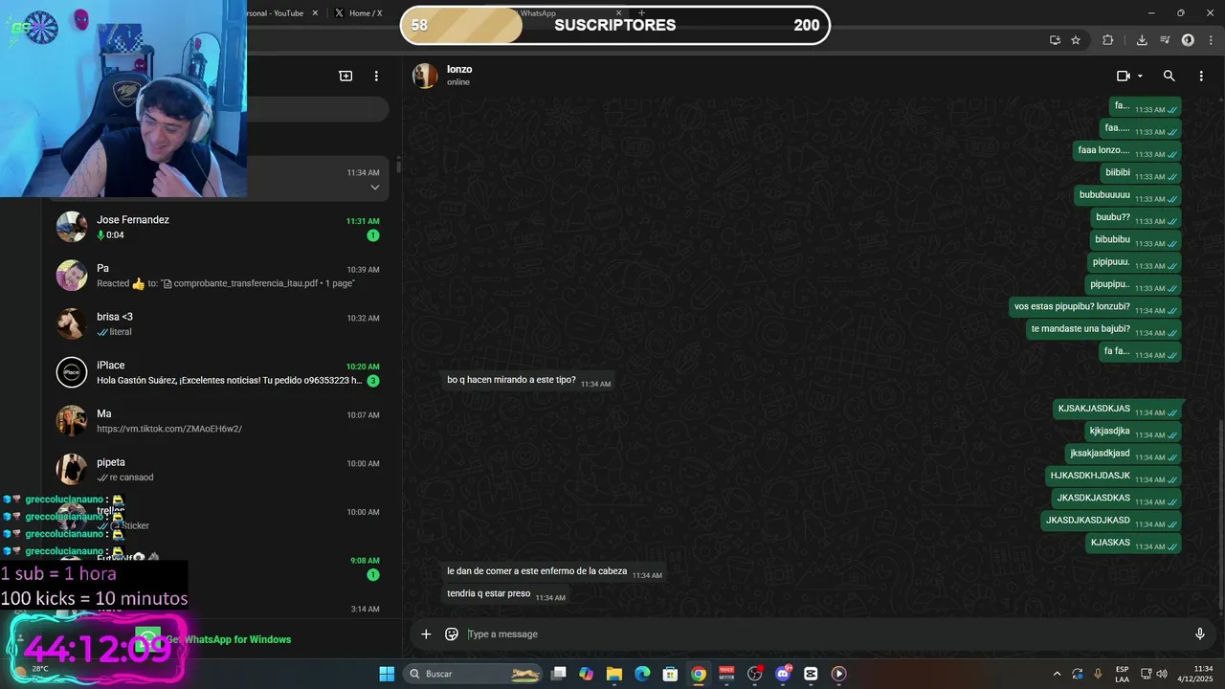The width and height of the screenshot is (1225, 689).
Task: Open the pipeta conversation
Action: (221, 469)
